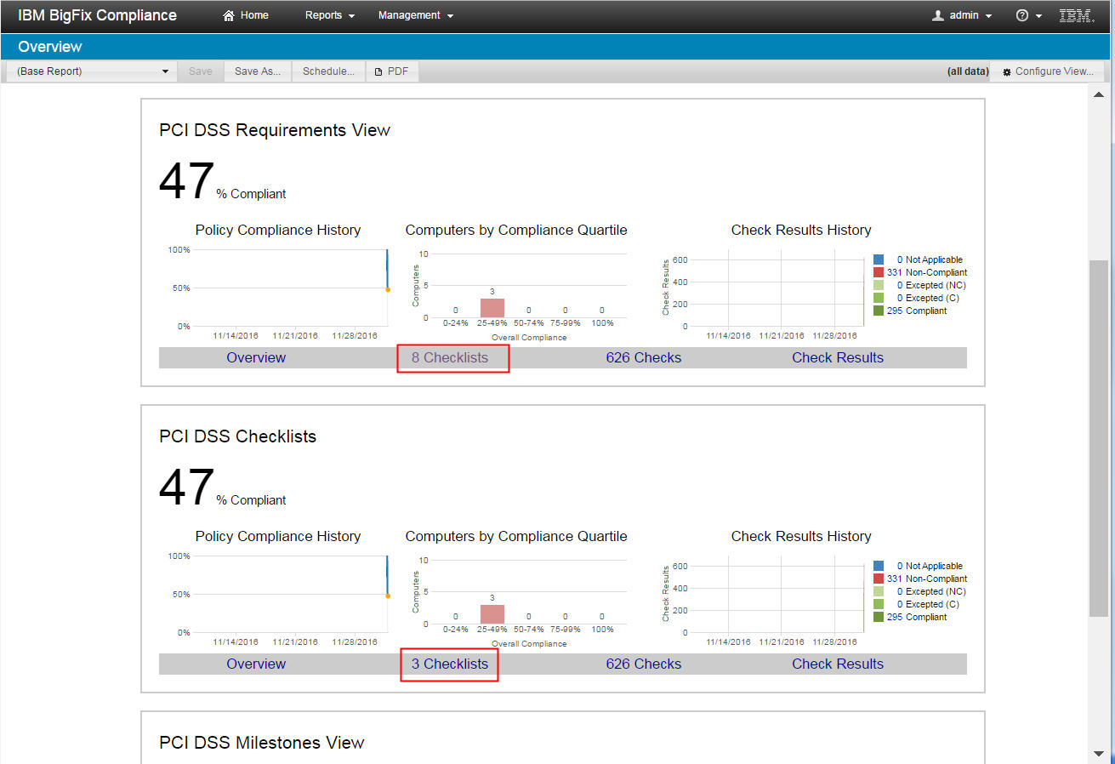Open help via the question mark icon
1115x764 pixels.
click(1023, 14)
